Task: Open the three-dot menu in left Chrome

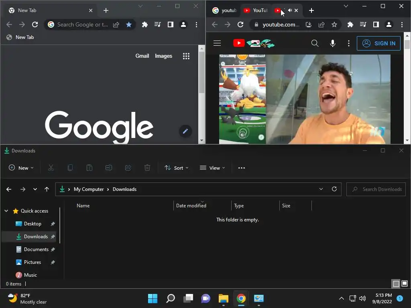Action: pyautogui.click(x=196, y=24)
